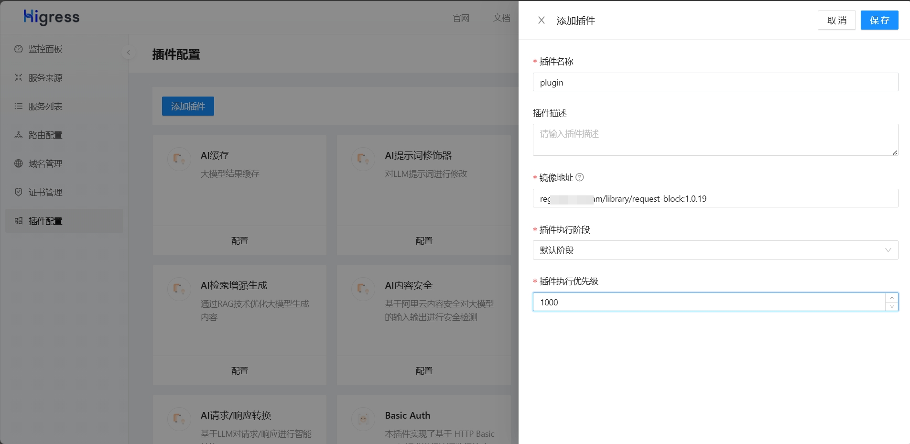
Task: Click the 服务列表 list icon
Action: coord(19,106)
